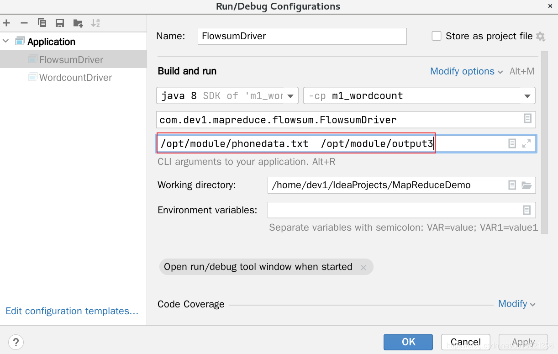
Task: Click the 'Code Coverage' section label
Action: [x=191, y=304]
